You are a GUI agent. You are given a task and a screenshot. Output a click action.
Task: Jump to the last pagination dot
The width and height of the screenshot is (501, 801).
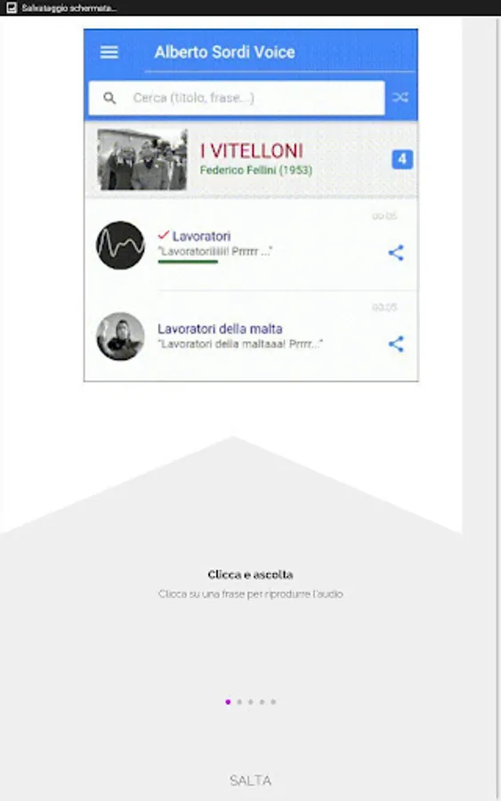(273, 702)
